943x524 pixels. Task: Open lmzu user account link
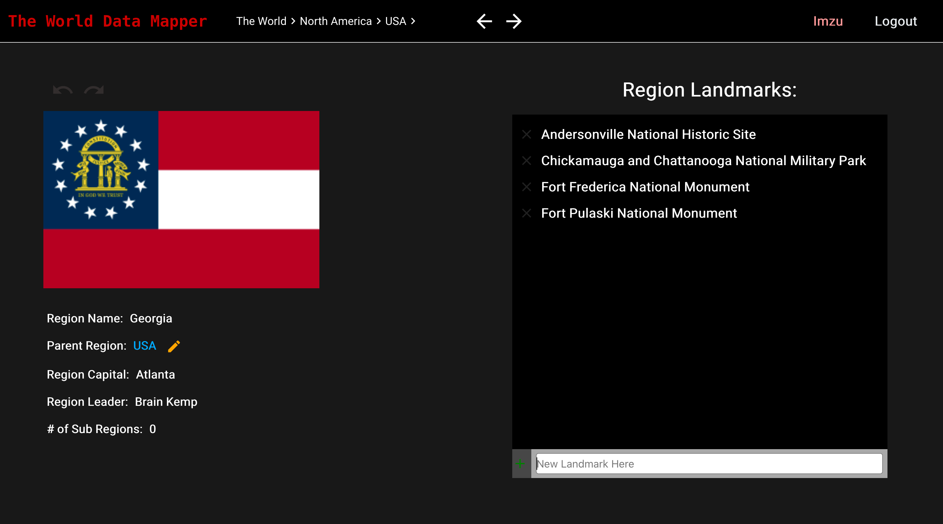point(828,21)
